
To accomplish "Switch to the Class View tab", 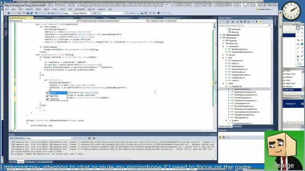I will click(x=237, y=126).
